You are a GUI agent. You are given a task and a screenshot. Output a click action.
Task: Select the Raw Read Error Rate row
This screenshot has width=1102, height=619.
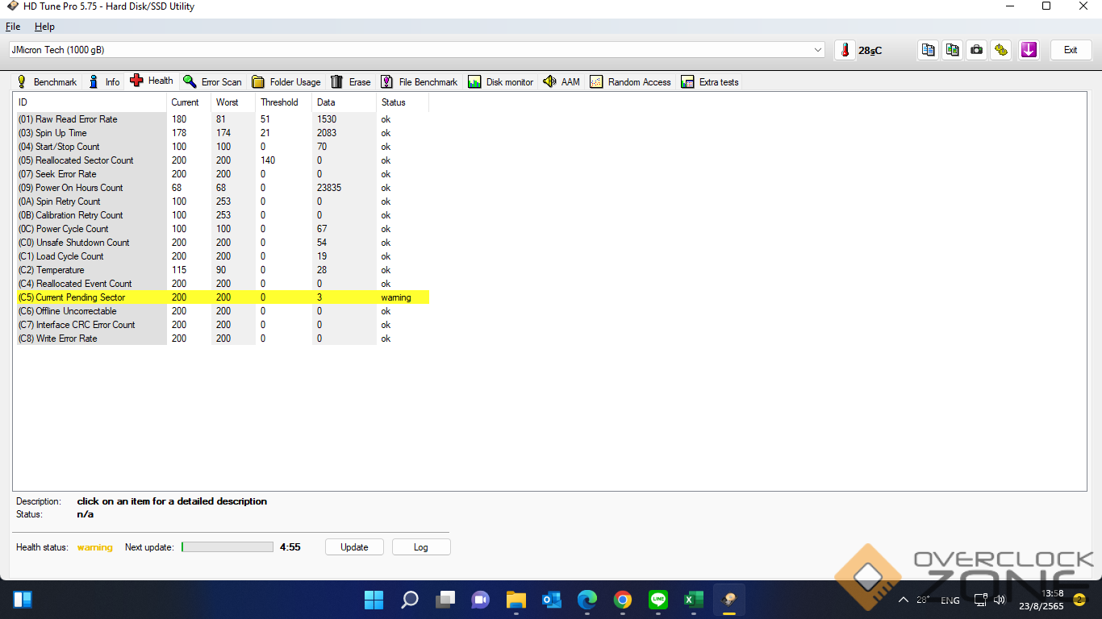(x=221, y=119)
